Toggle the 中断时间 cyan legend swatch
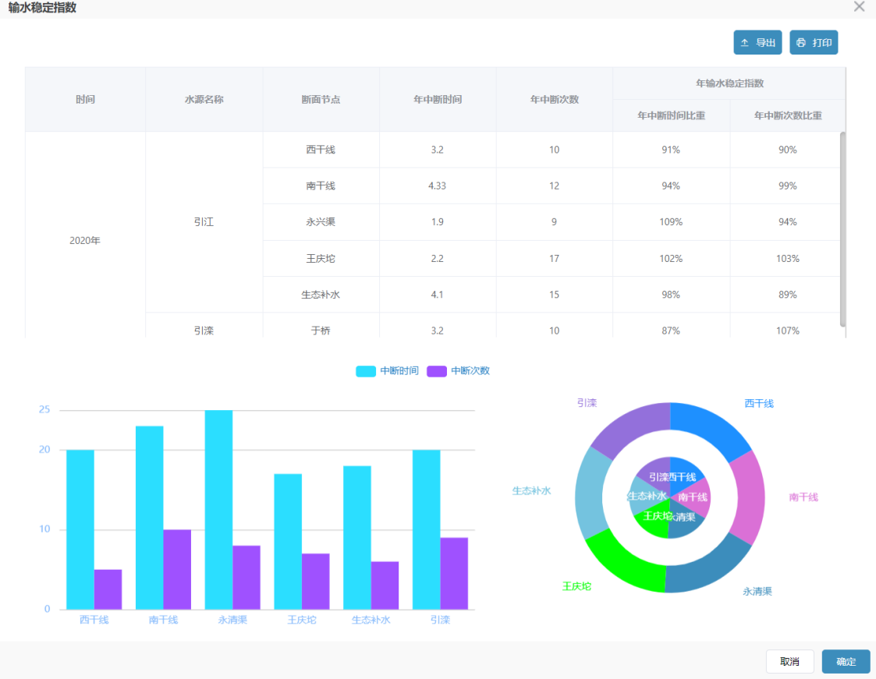The width and height of the screenshot is (876, 679). point(365,371)
